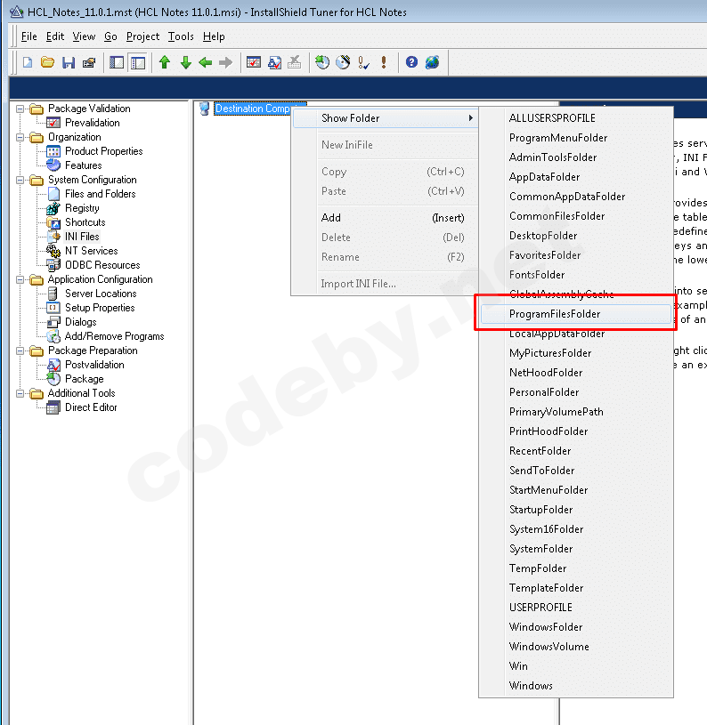This screenshot has width=707, height=725.
Task: Open Setup Properties in the tree
Action: pyautogui.click(x=100, y=308)
